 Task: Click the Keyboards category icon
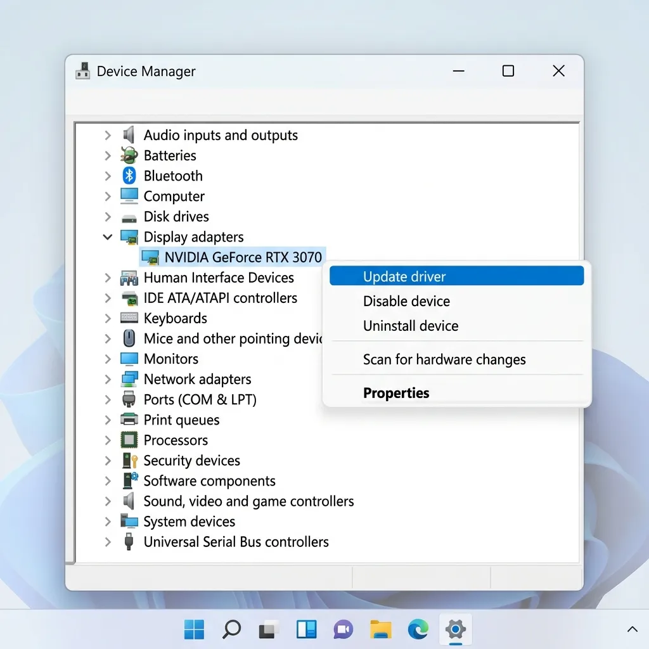(129, 318)
